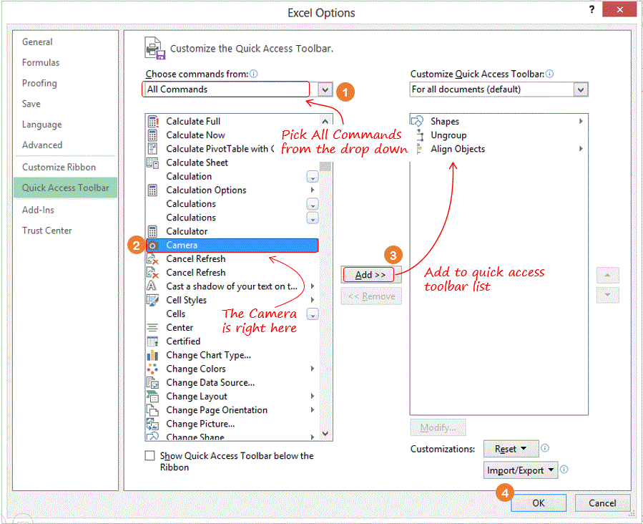Image resolution: width=643 pixels, height=524 pixels.
Task: Select the Change Shape command
Action: coord(232,437)
